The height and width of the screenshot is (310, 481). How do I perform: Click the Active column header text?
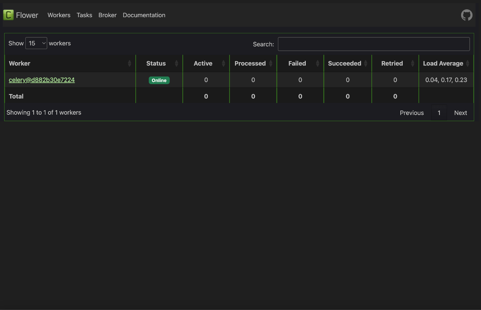pyautogui.click(x=203, y=64)
